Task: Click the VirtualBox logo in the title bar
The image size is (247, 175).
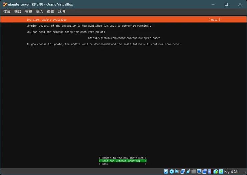Action: tap(5, 4)
